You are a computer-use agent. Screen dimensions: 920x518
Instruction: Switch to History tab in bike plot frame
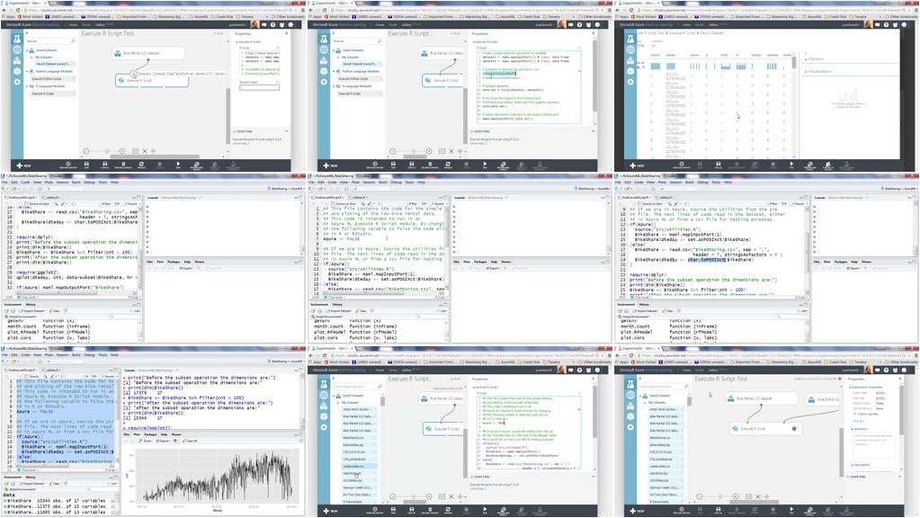[31, 477]
